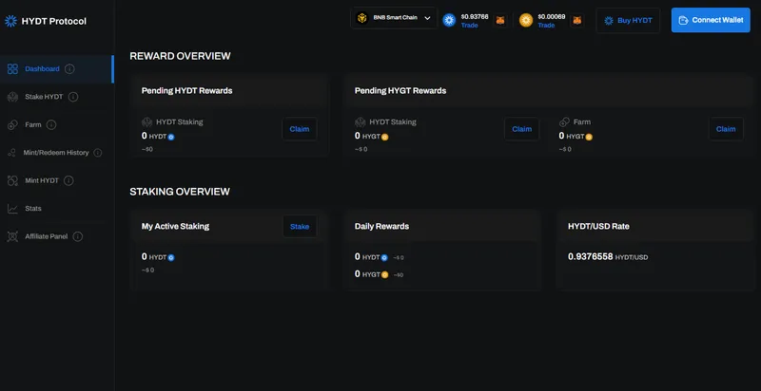Click the REWARD OVERVIEW heading

180,56
